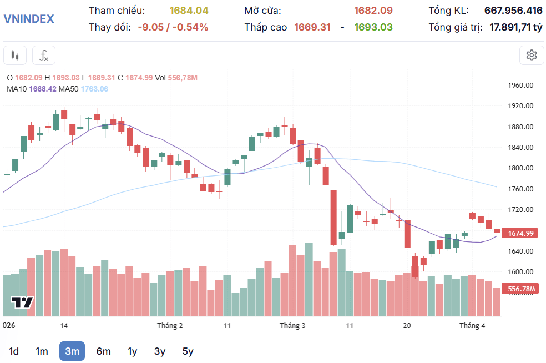Click the MA50 indicator legend
The height and width of the screenshot is (363, 546).
point(83,89)
